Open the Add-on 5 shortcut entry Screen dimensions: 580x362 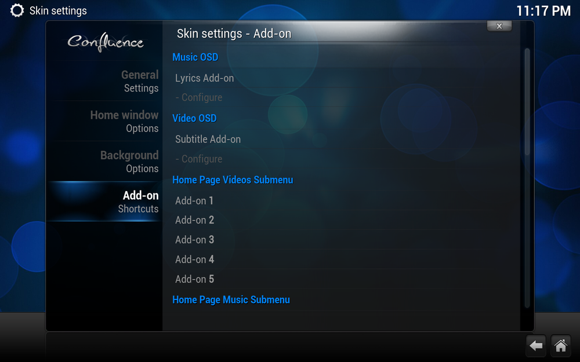point(194,279)
